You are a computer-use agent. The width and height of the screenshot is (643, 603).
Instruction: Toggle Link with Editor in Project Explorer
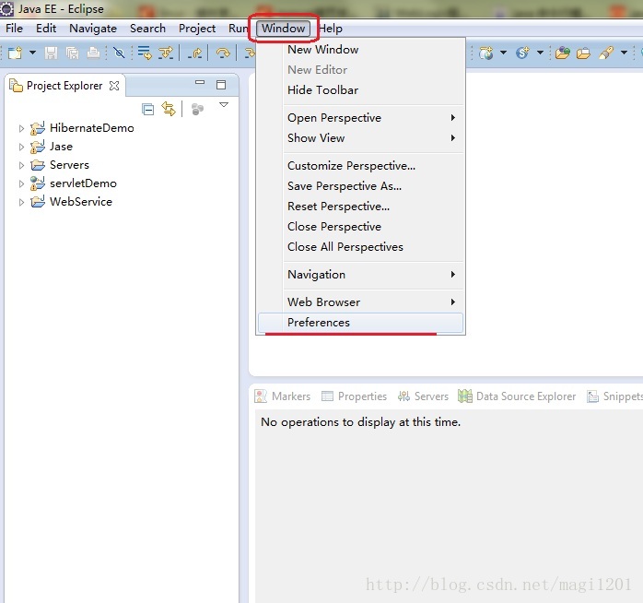169,109
